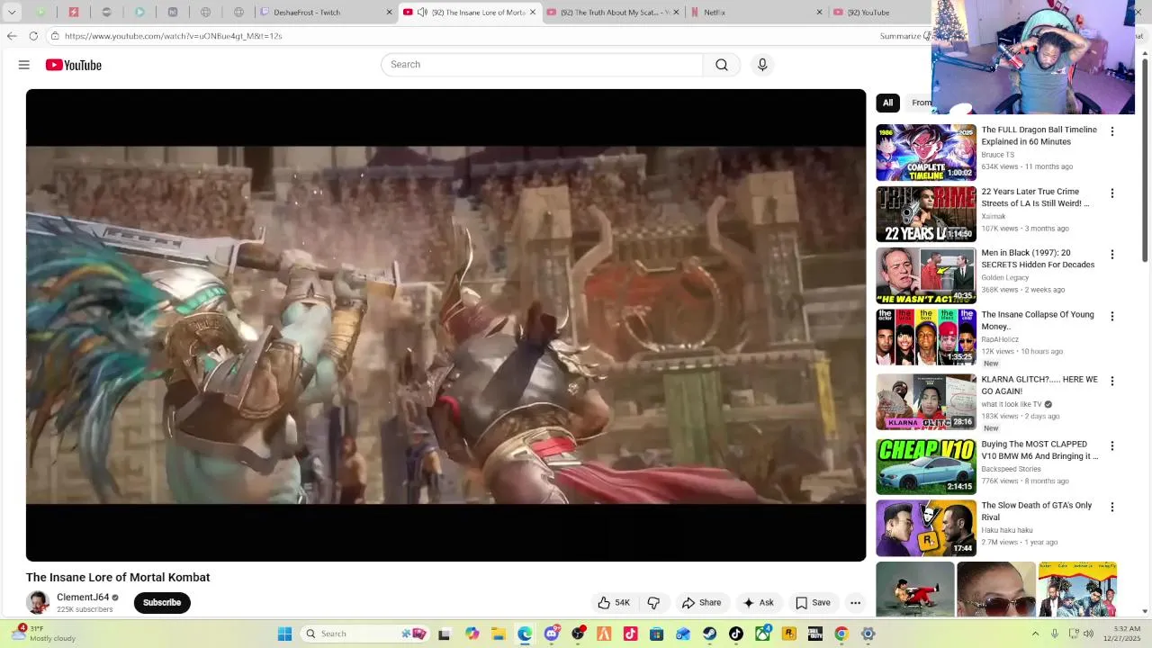This screenshot has width=1152, height=648.
Task: Open options for Insane Collapse Of Young Money video
Action: (1112, 317)
